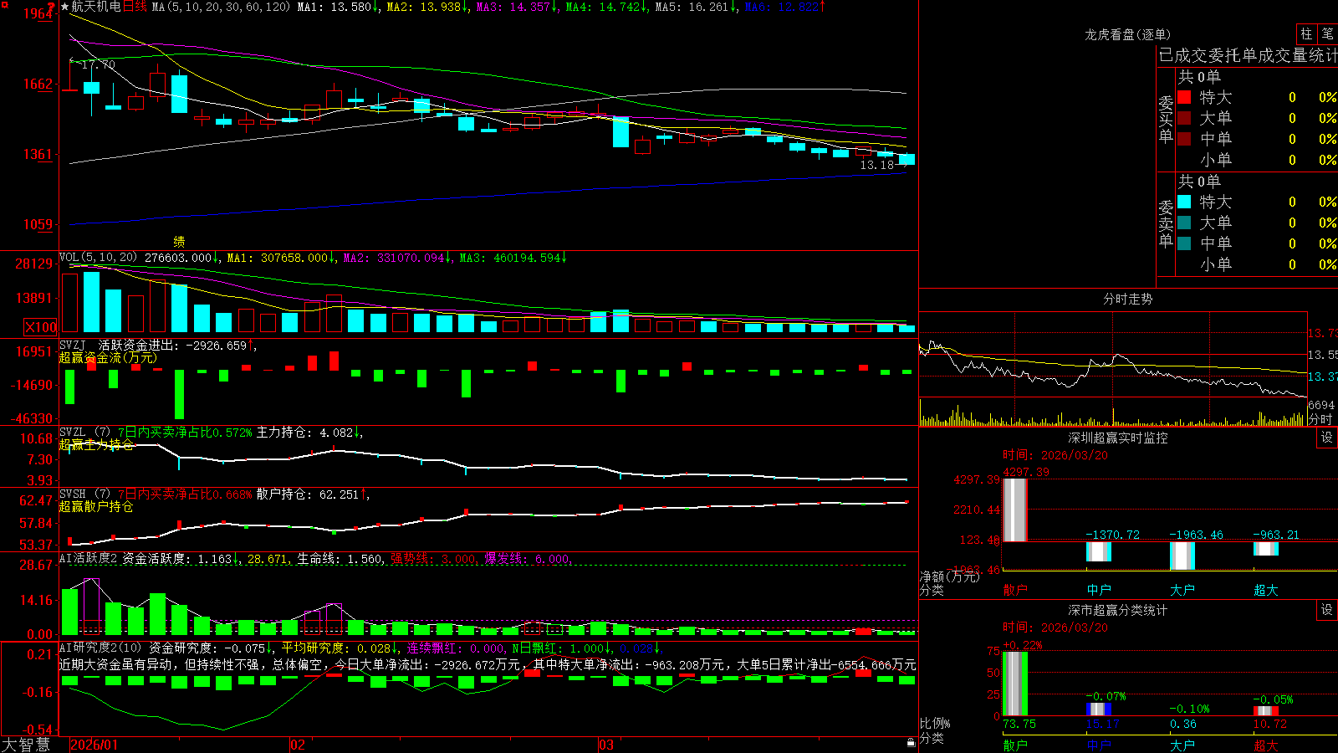Click the AI活跃度2 indicator name
The width and height of the screenshot is (1338, 753).
(89, 559)
